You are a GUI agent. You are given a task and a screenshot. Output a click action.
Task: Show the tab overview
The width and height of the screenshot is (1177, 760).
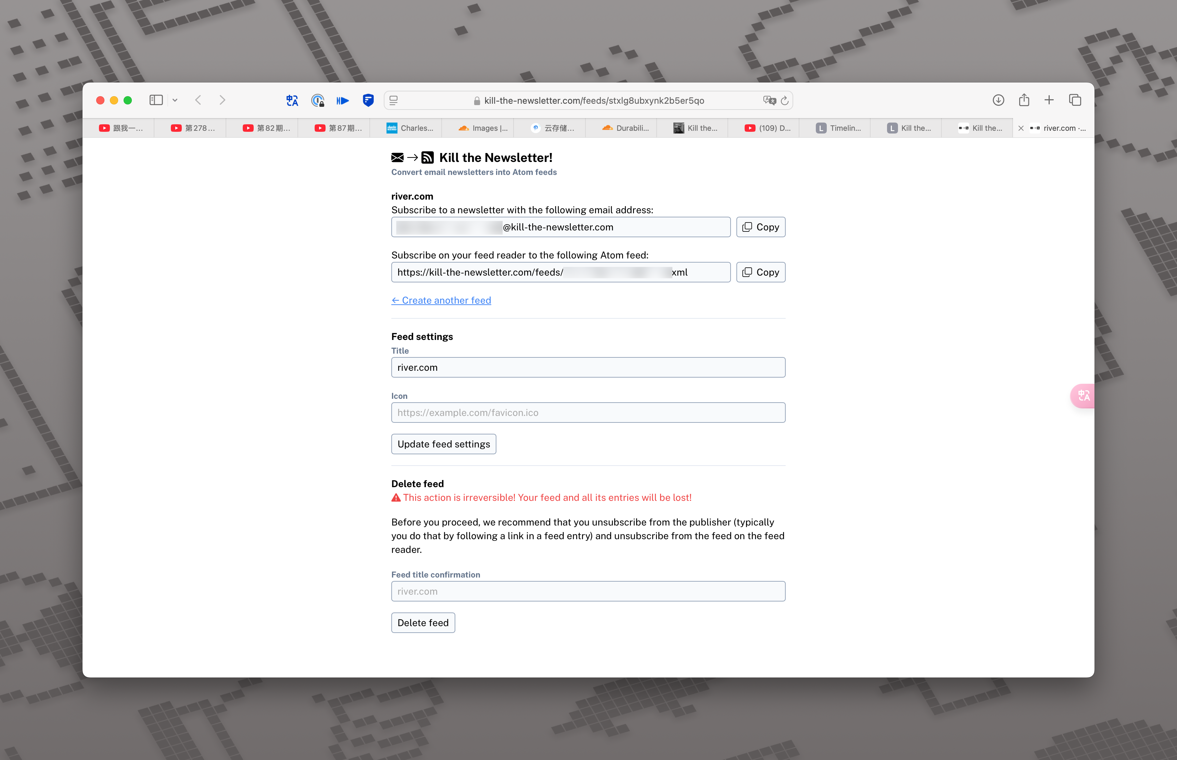click(x=1075, y=100)
